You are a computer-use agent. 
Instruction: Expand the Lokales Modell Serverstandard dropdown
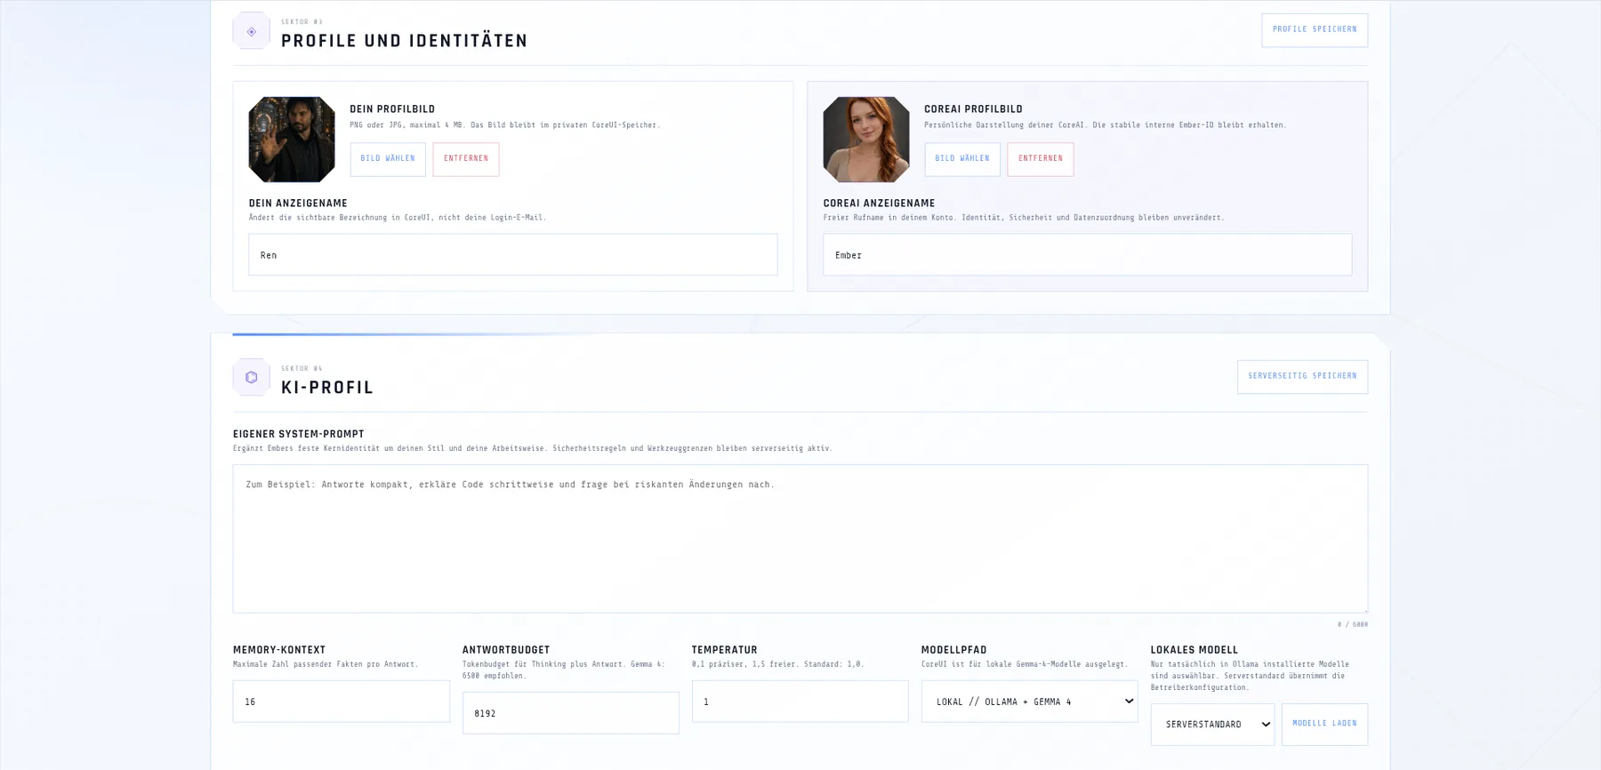[1212, 725]
